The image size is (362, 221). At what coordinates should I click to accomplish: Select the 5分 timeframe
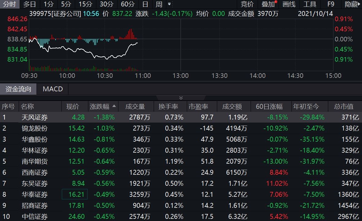(x=66, y=4)
